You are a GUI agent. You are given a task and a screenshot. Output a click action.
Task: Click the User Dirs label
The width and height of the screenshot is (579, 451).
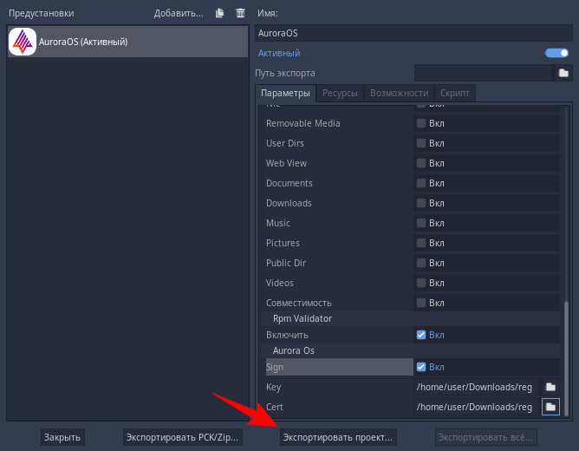(285, 143)
